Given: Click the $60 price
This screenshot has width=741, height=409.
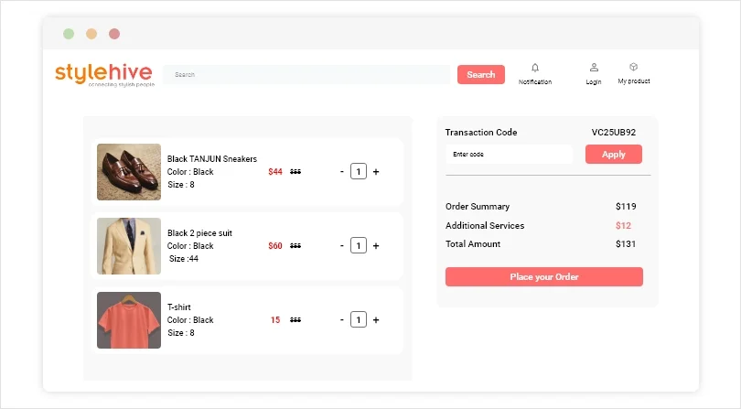Looking at the screenshot, I should coord(275,246).
